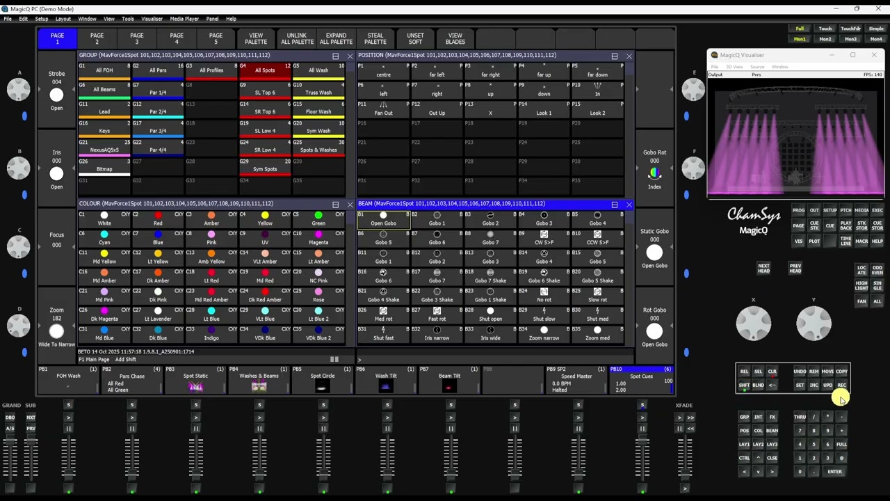Select the Spot Cues playback PB10

click(641, 380)
